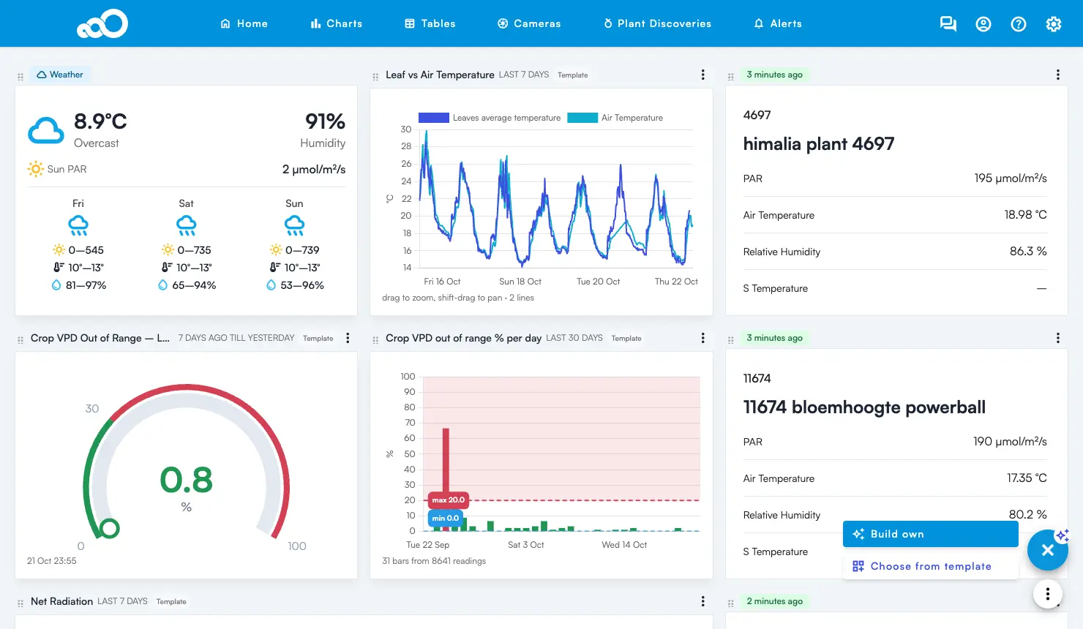Open Net Radiation widget options menu
This screenshot has height=629, width=1083.
[703, 601]
